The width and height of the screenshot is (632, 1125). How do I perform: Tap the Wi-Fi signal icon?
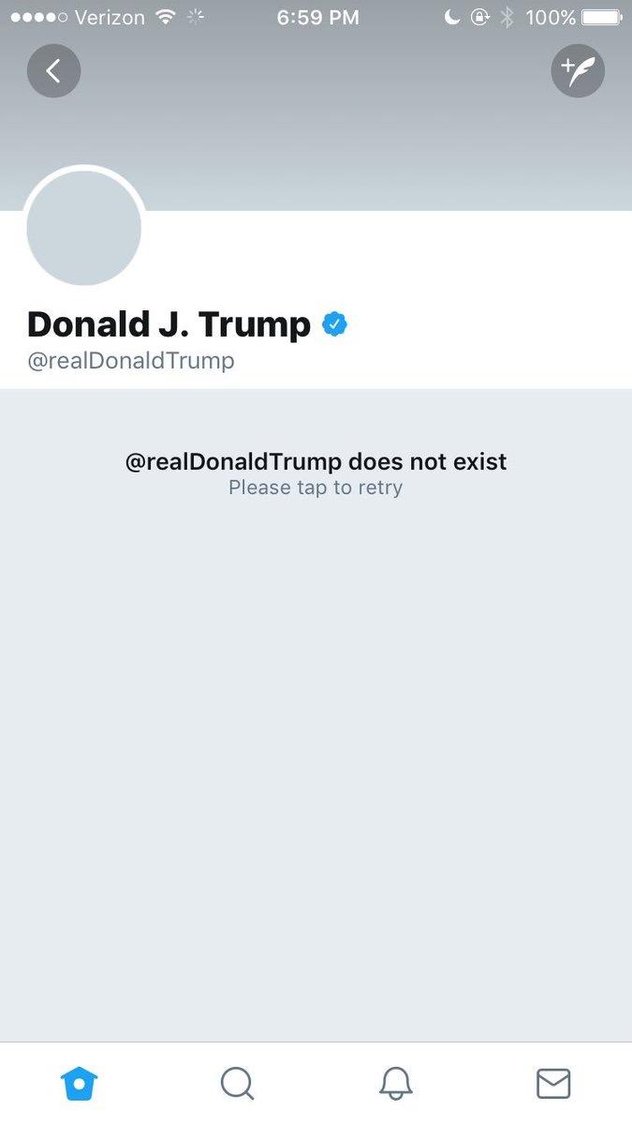click(x=166, y=17)
